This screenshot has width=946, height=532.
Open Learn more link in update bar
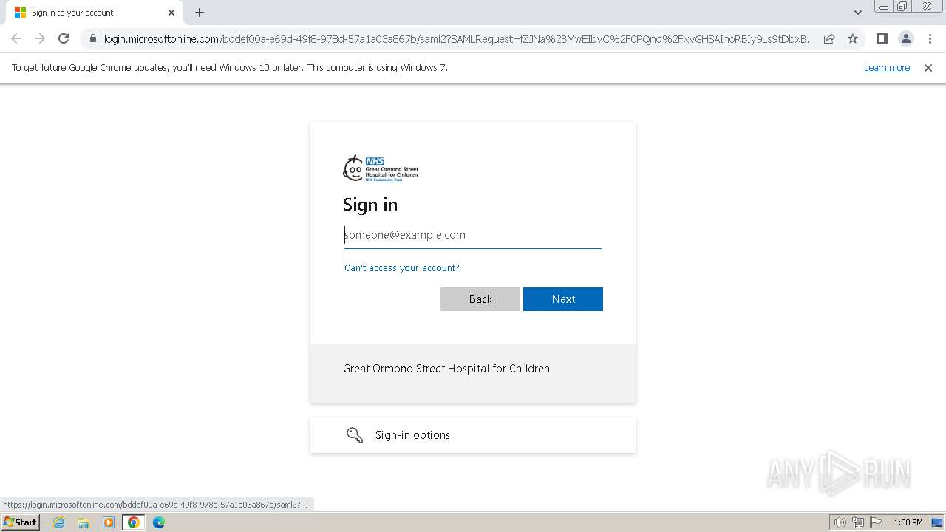[887, 68]
